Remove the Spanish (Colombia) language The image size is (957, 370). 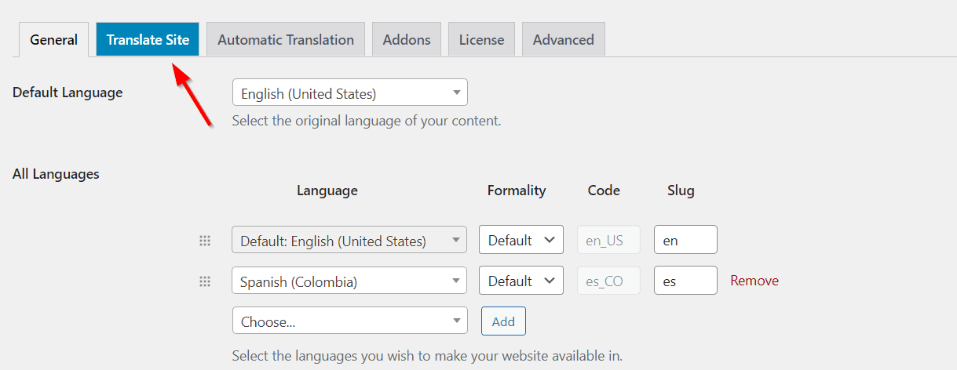[754, 281]
